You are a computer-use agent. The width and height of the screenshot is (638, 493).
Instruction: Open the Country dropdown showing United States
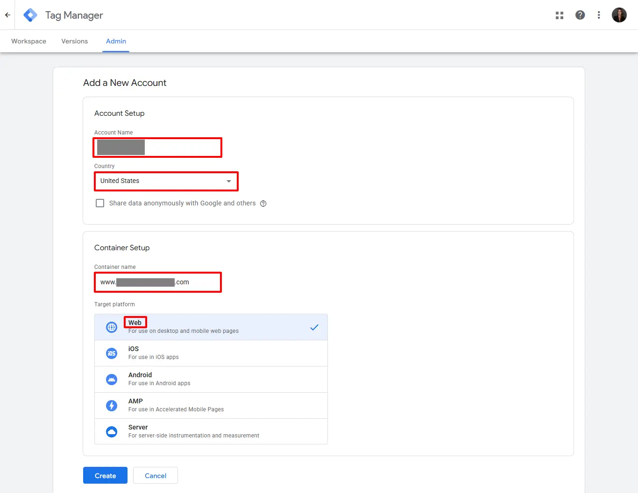tap(166, 181)
